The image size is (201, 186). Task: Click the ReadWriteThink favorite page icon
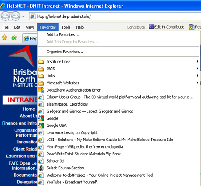pos(41,154)
